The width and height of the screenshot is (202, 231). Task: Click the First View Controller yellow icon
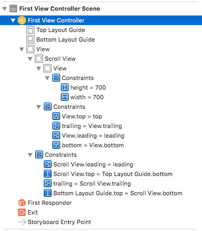22,20
